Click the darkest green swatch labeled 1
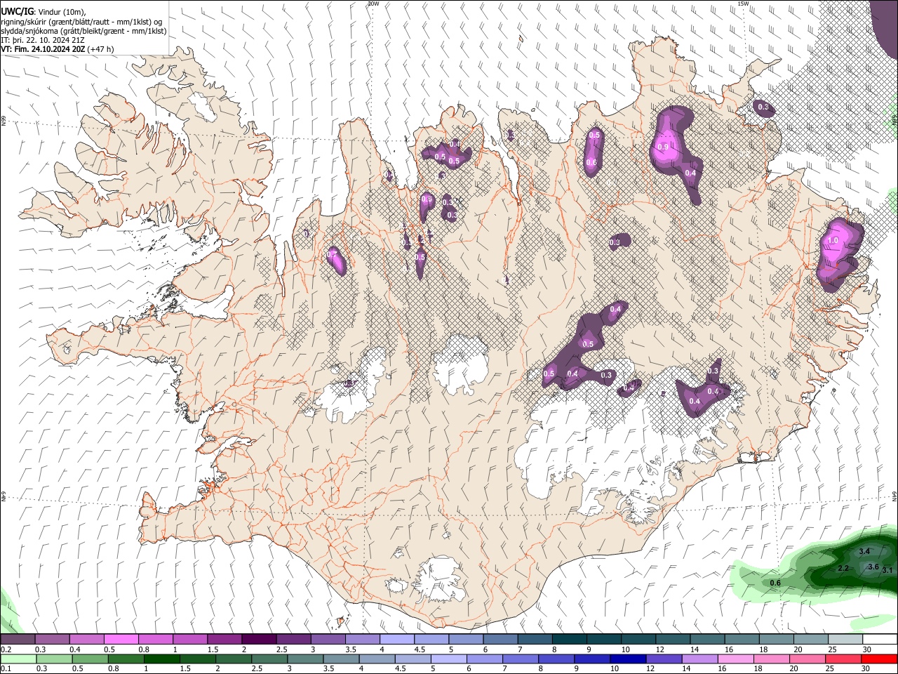The image size is (898, 674). 161,659
